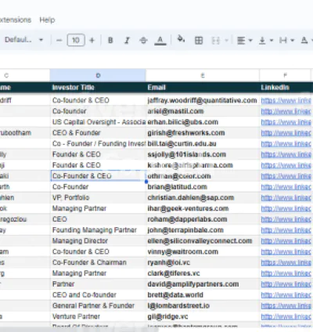Select email ryanh@loi.vc
313x332 pixels.
tap(203, 262)
